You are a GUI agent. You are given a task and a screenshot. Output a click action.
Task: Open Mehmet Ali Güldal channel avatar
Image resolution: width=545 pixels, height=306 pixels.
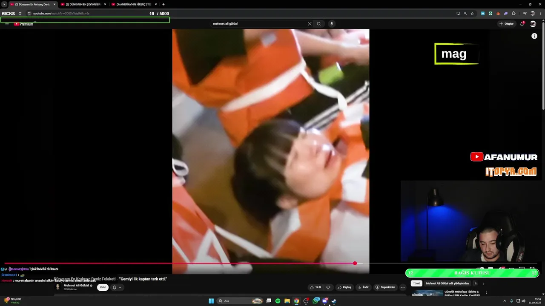[x=58, y=287]
